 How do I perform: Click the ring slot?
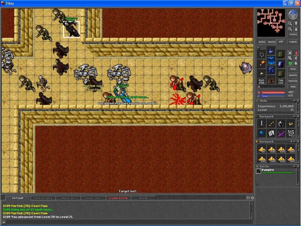tap(261, 74)
